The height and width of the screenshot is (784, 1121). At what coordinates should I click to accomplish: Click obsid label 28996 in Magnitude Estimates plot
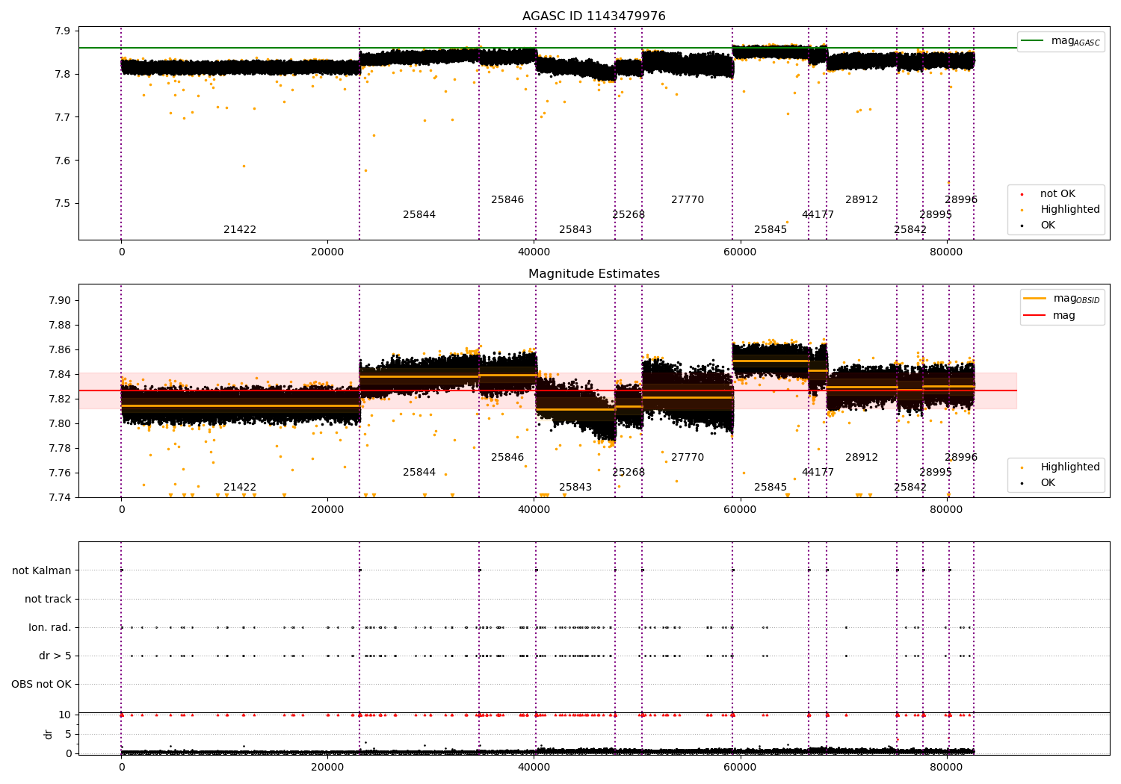[961, 458]
